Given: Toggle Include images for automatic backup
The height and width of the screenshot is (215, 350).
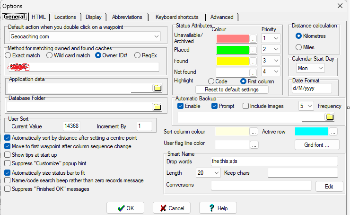Looking at the screenshot, I should click(x=246, y=106).
